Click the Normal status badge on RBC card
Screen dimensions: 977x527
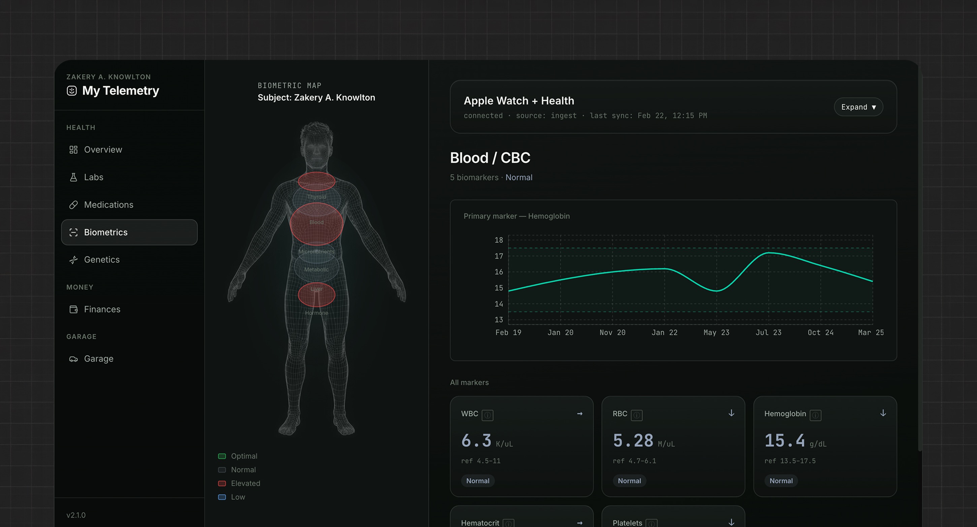coord(629,481)
